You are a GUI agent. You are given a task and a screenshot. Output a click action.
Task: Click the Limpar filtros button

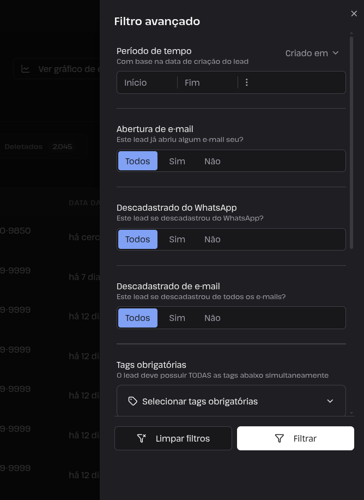point(173,438)
